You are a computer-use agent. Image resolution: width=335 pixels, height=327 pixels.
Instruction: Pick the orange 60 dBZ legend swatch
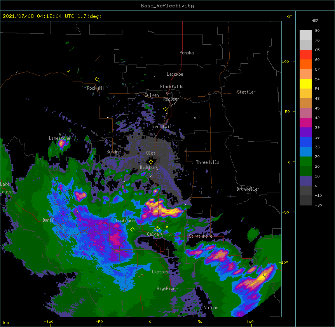[305, 64]
